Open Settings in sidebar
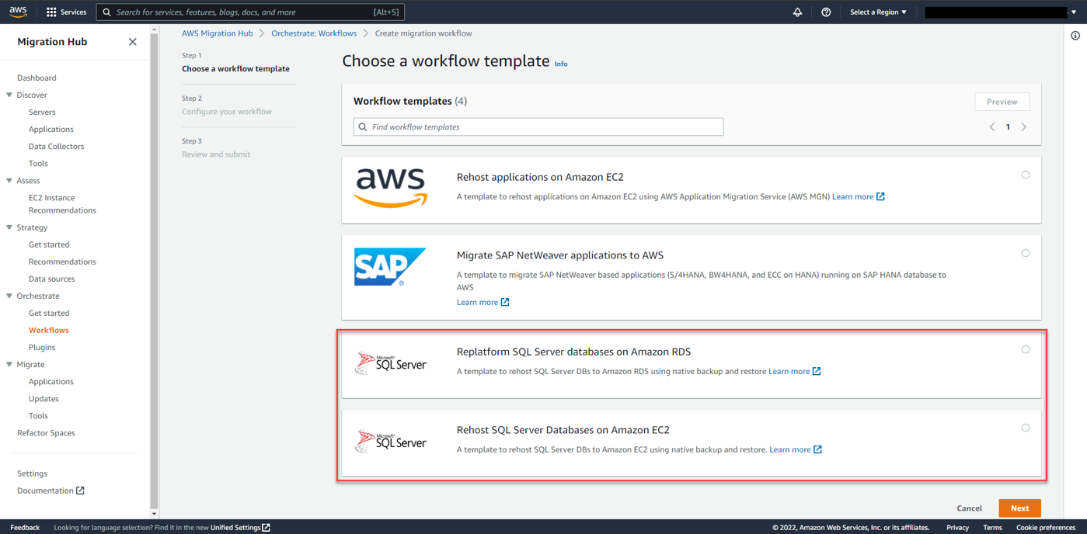1087x534 pixels. (x=32, y=473)
